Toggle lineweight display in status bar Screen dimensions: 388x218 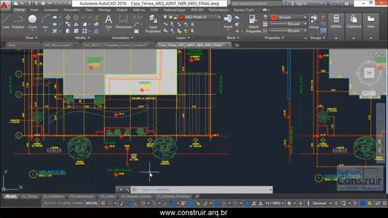[x=184, y=203]
